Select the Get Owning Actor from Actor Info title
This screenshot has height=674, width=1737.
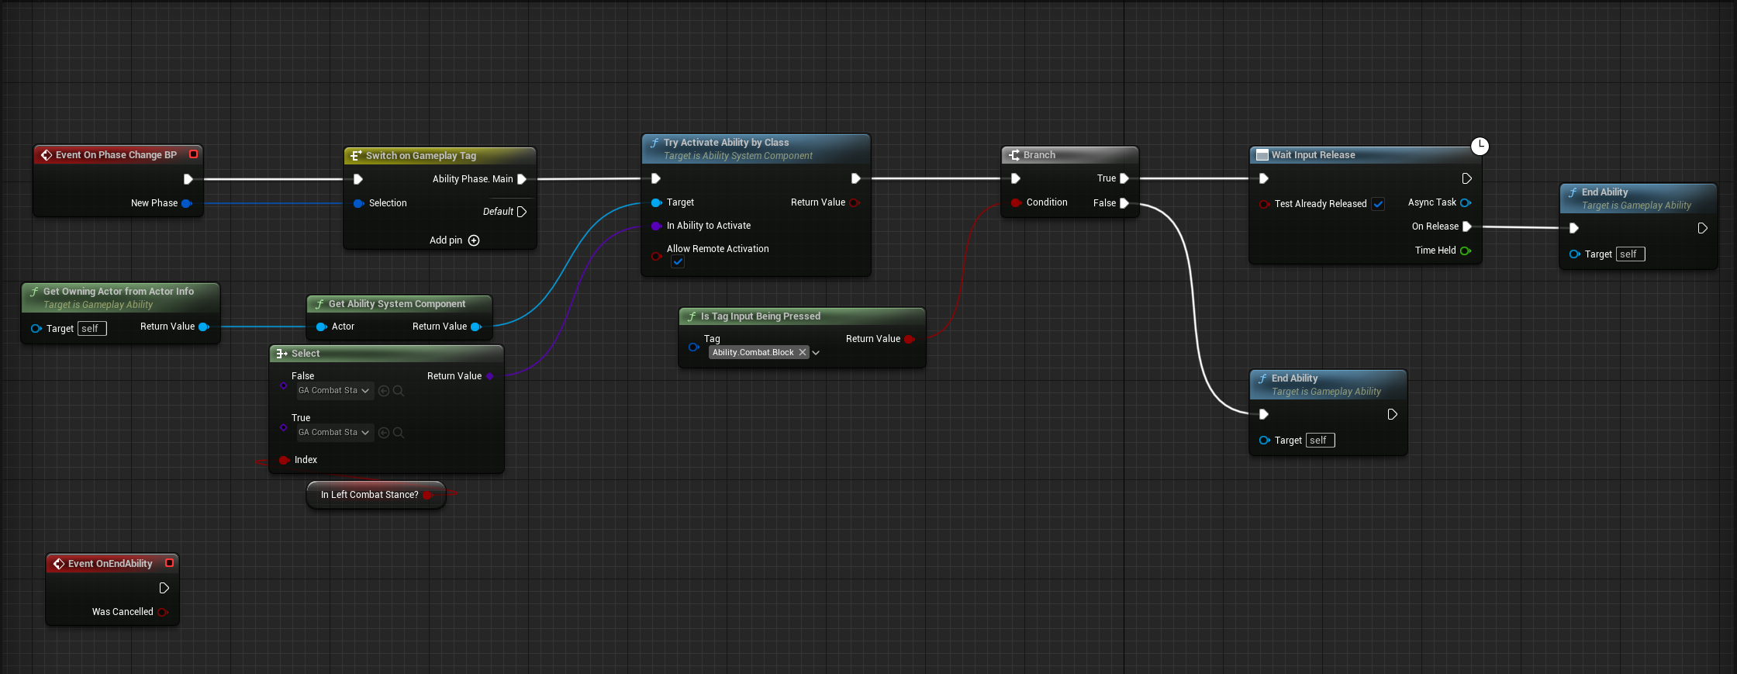(119, 292)
